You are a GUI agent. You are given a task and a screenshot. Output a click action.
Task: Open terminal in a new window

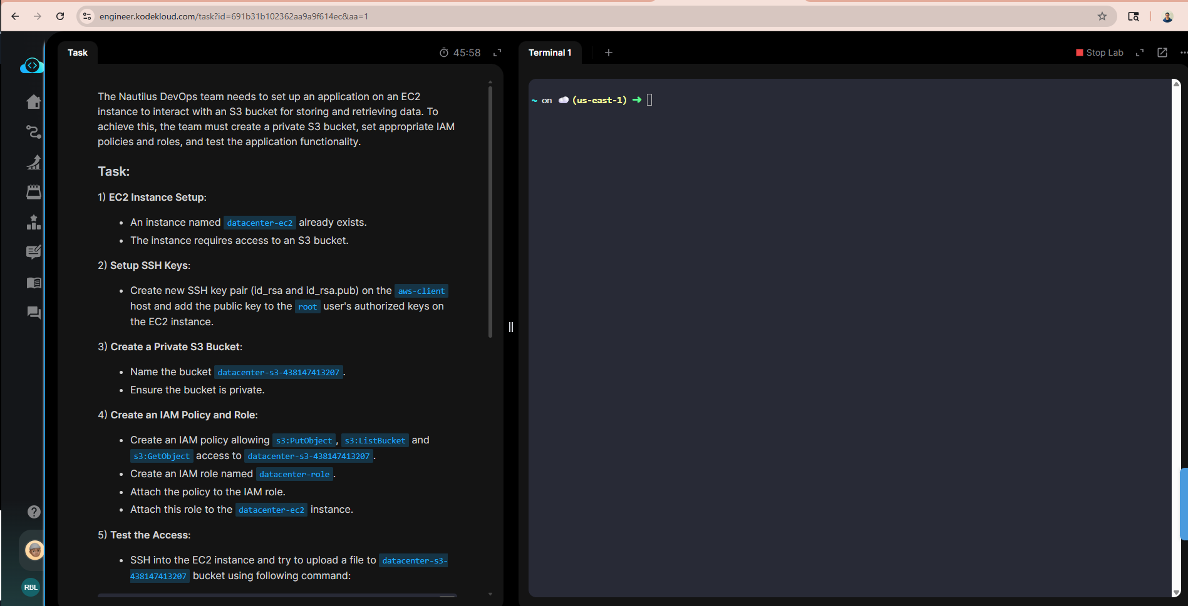tap(1162, 53)
